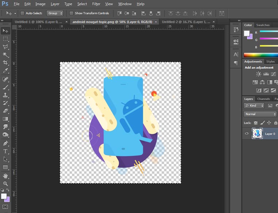Switch to the Swatches tab
This screenshot has width=278, height=213.
point(263,25)
